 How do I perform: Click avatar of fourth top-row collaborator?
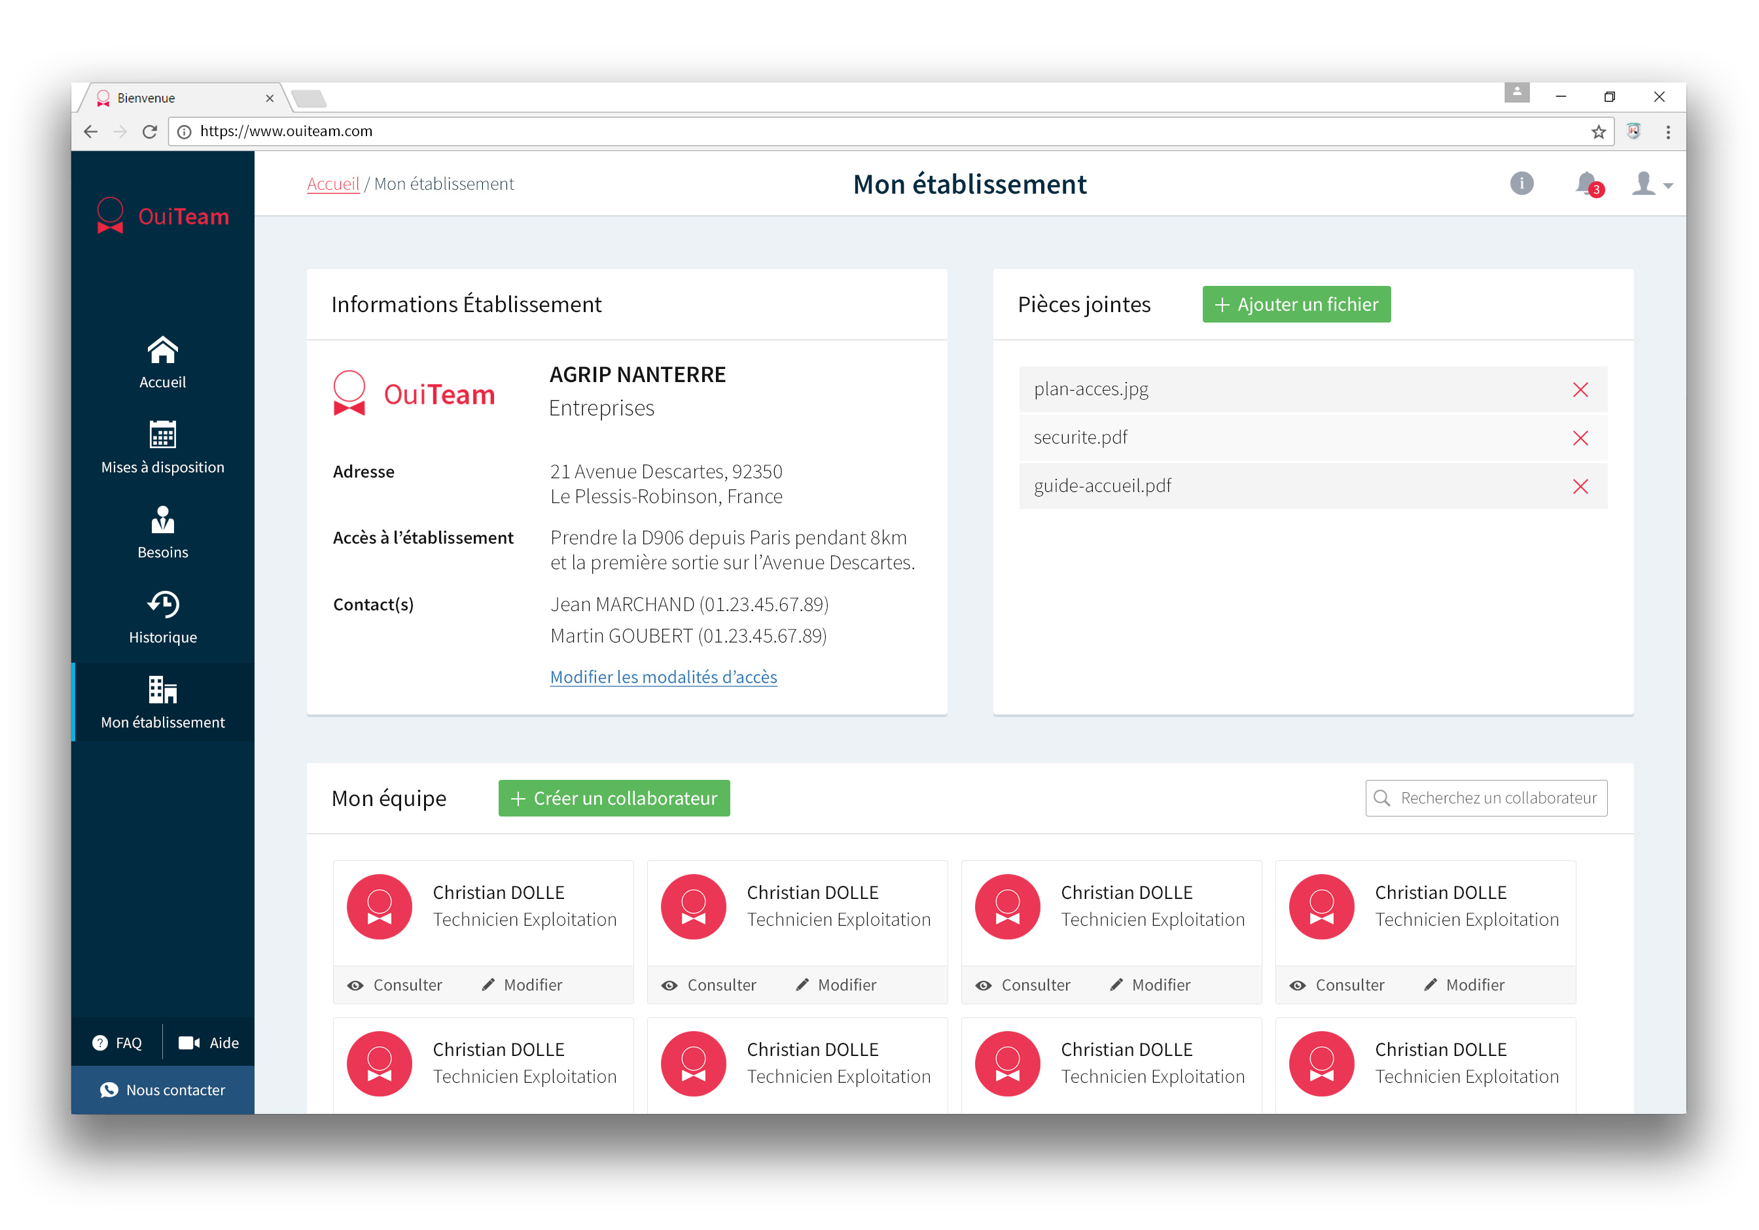pyautogui.click(x=1323, y=907)
